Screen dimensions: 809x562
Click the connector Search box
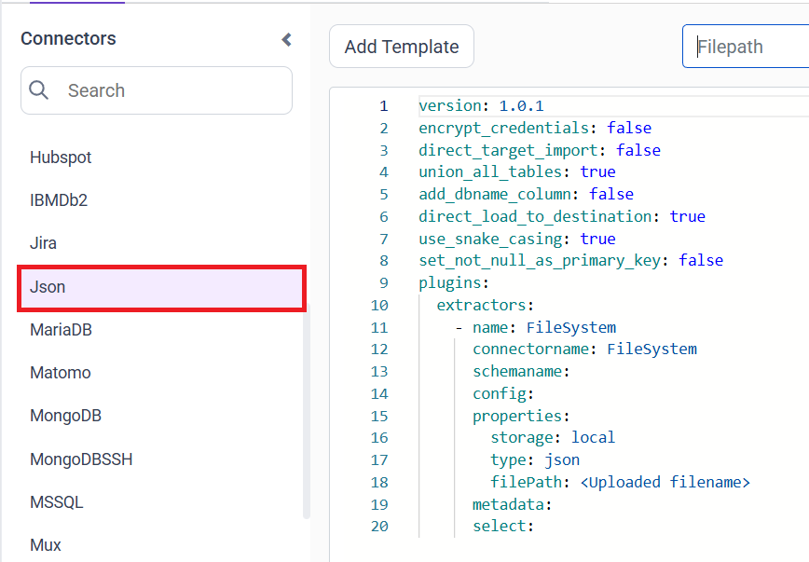pyautogui.click(x=156, y=90)
